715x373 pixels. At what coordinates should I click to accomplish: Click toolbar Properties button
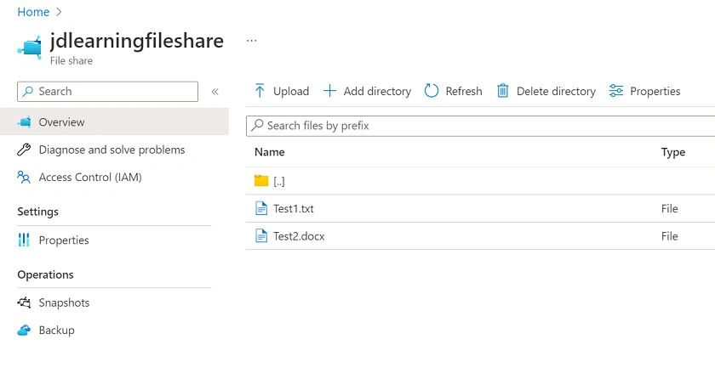644,91
